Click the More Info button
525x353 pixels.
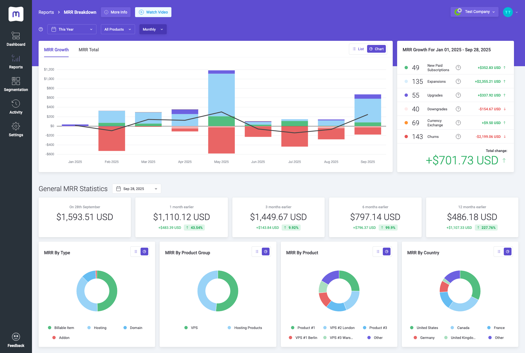pos(116,12)
